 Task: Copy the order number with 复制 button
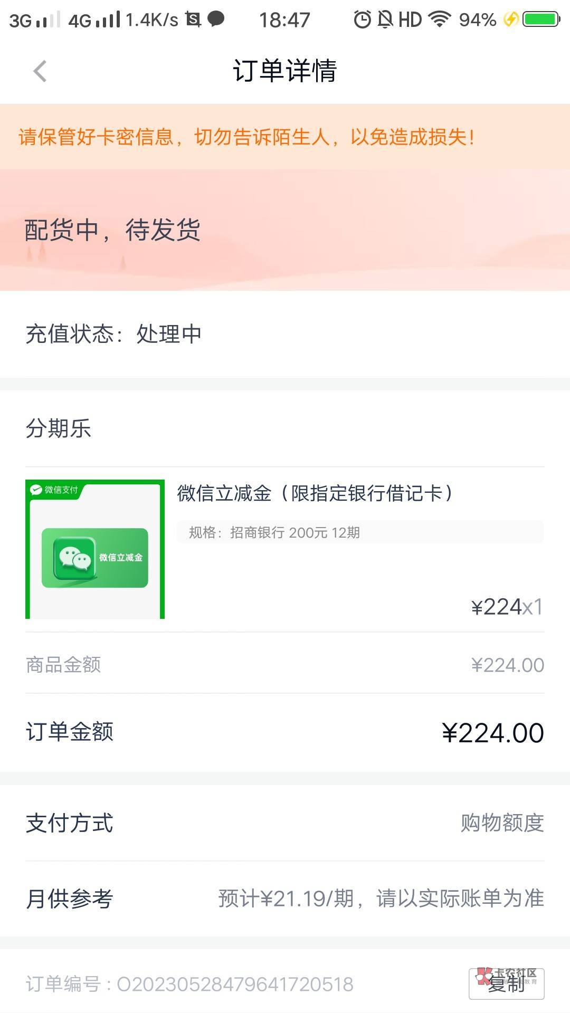point(506,983)
